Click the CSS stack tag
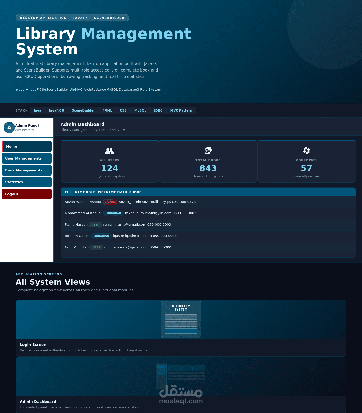 click(x=123, y=110)
